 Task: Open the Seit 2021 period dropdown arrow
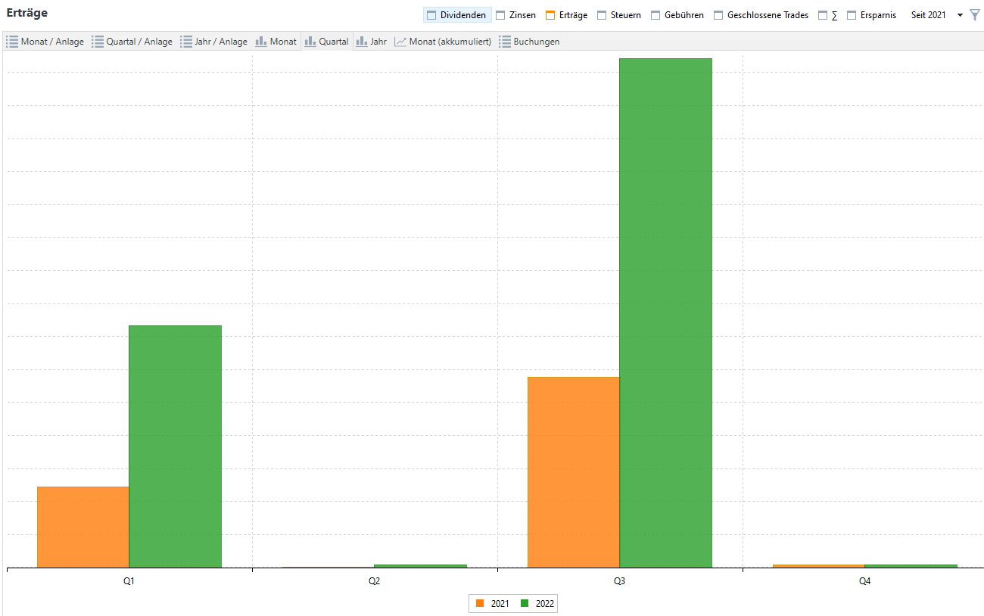pyautogui.click(x=961, y=15)
